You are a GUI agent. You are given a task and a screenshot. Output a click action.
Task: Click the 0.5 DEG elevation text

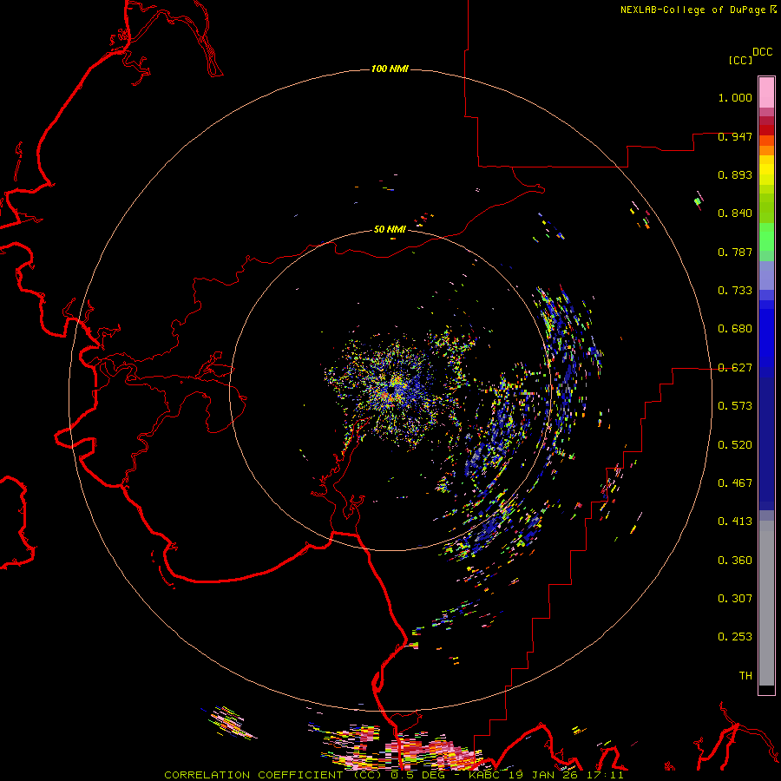point(420,775)
